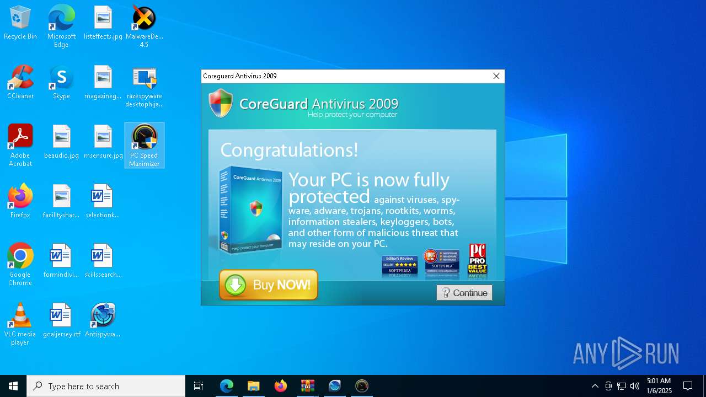Open the volume control tray icon
This screenshot has height=397, width=706.
coord(635,386)
